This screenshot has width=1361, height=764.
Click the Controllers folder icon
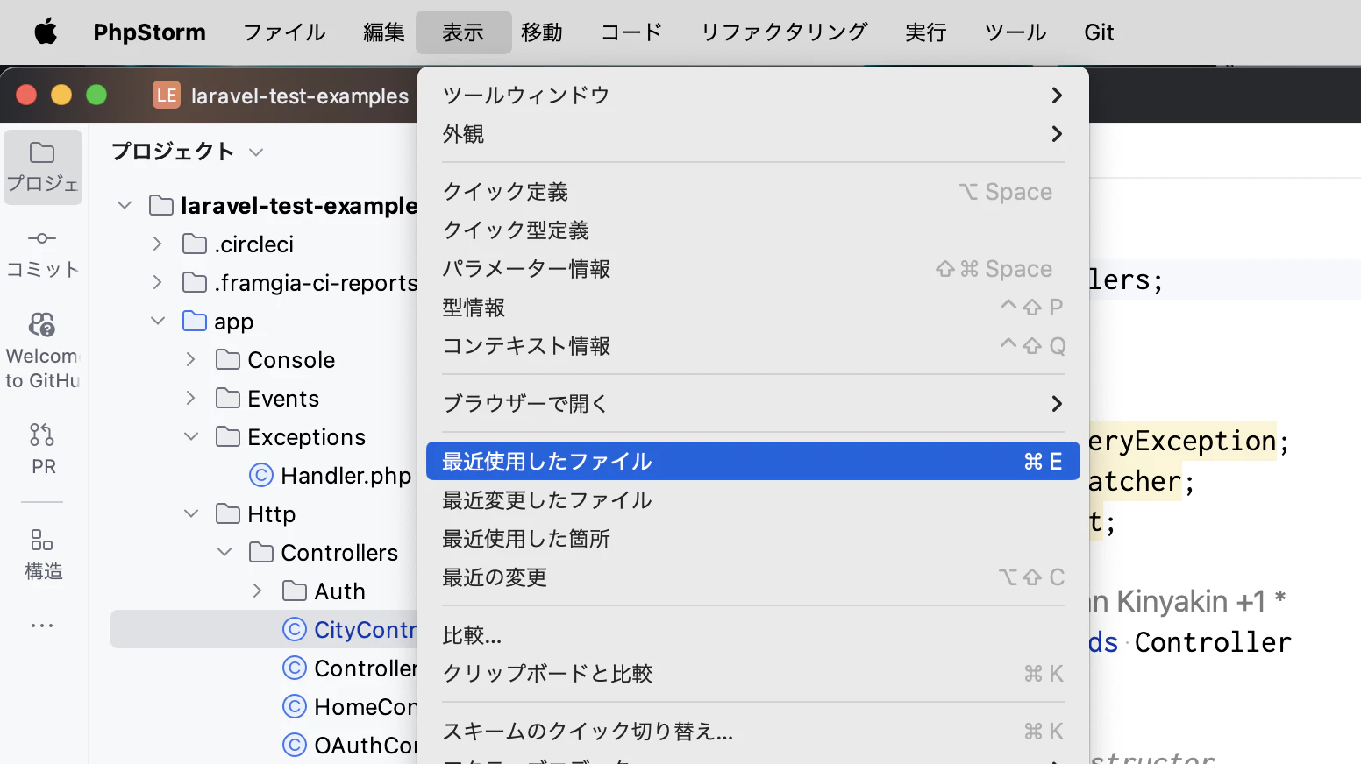(261, 552)
